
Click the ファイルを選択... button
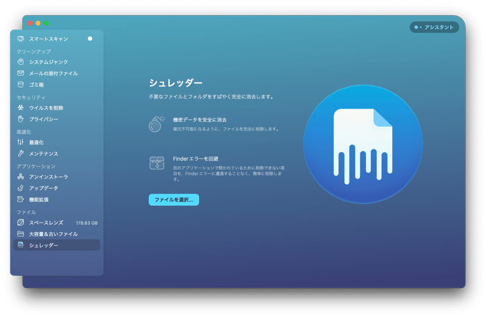pos(174,200)
